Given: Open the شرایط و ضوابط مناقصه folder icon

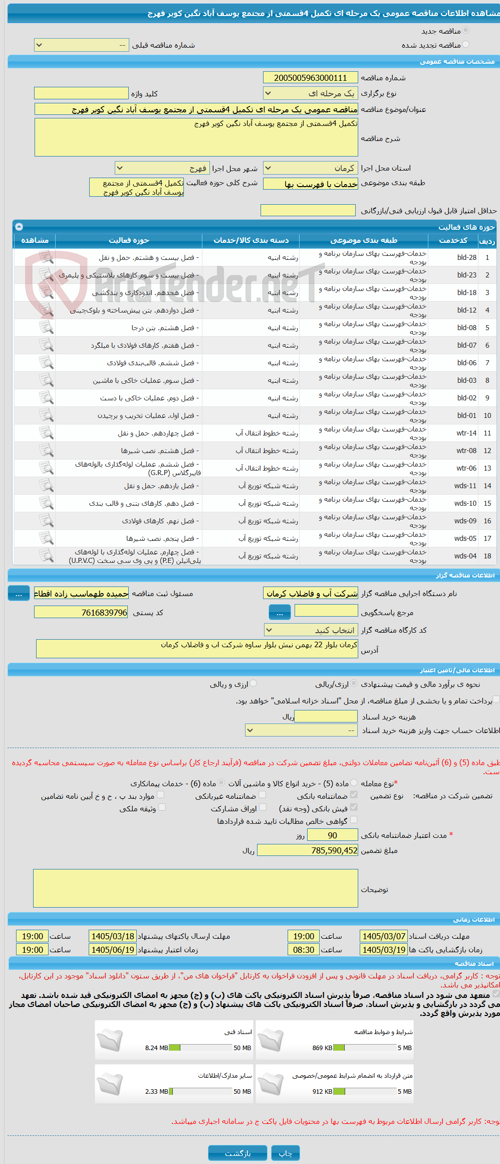Looking at the screenshot, I should (x=271, y=1040).
